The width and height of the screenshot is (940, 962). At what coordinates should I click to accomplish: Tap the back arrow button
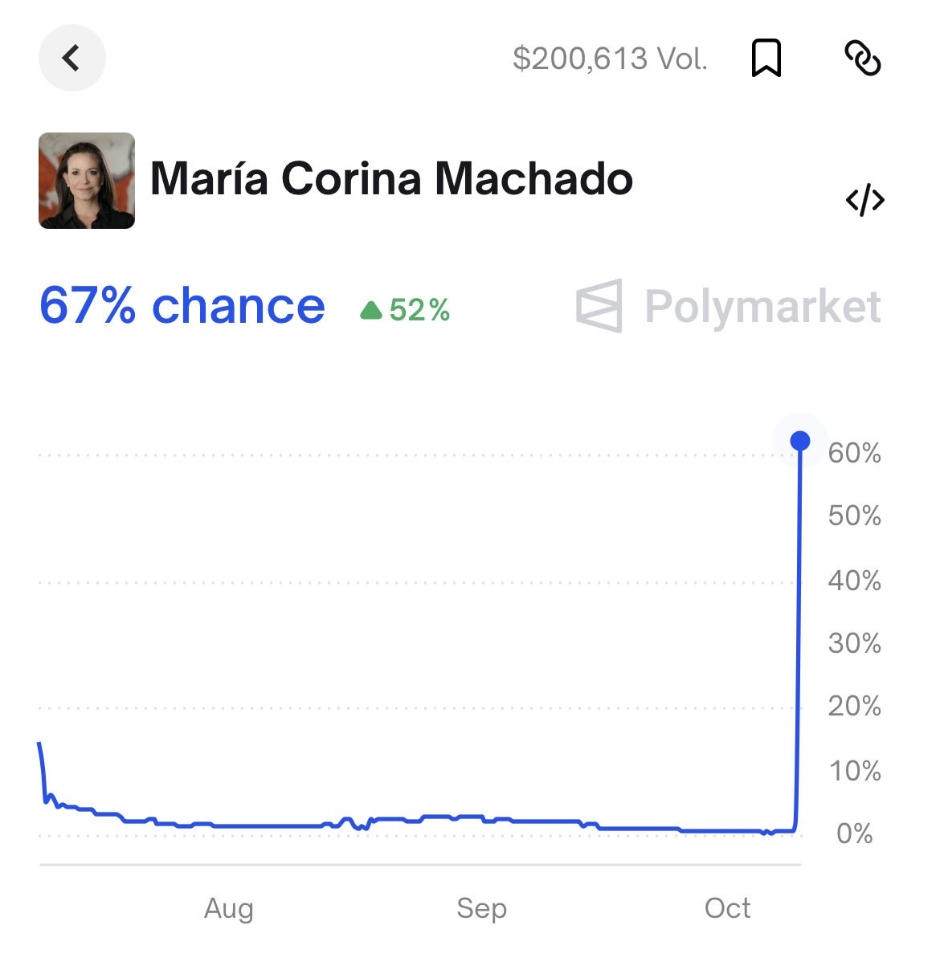tap(72, 58)
